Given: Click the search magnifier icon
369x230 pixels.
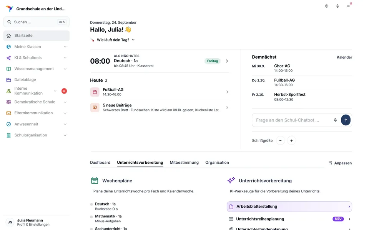Looking at the screenshot, I should (9, 22).
